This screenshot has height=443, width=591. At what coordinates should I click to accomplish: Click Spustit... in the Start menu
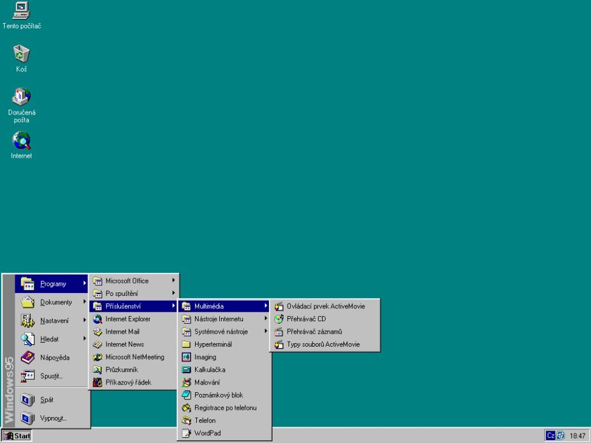(51, 376)
